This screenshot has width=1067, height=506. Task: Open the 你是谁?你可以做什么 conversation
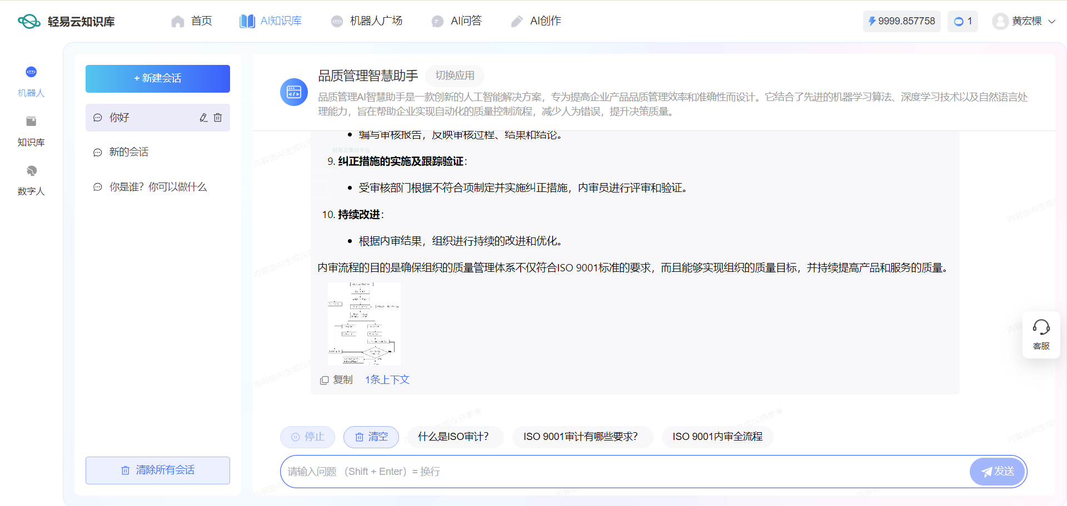click(158, 187)
